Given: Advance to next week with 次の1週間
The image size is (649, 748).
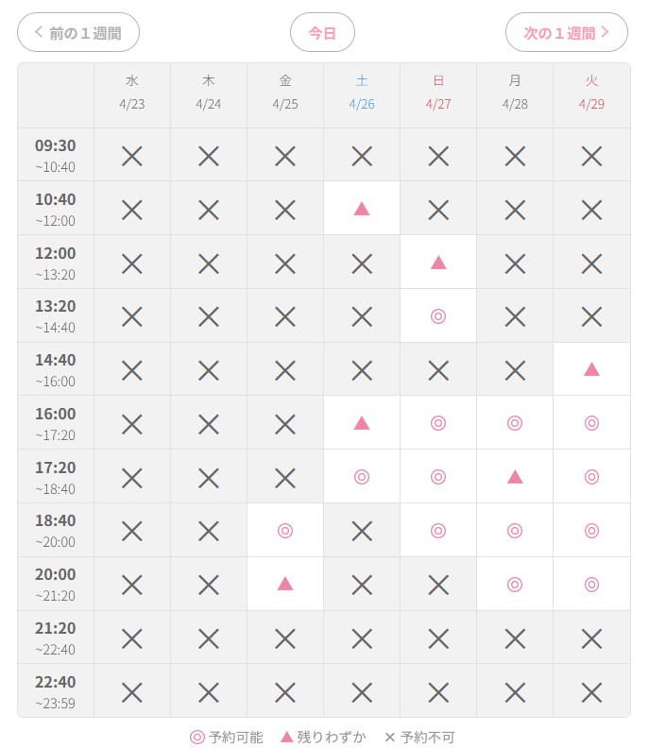Looking at the screenshot, I should 567,32.
